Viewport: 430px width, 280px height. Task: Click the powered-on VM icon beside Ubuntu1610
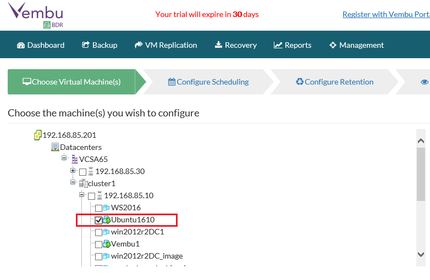point(107,220)
